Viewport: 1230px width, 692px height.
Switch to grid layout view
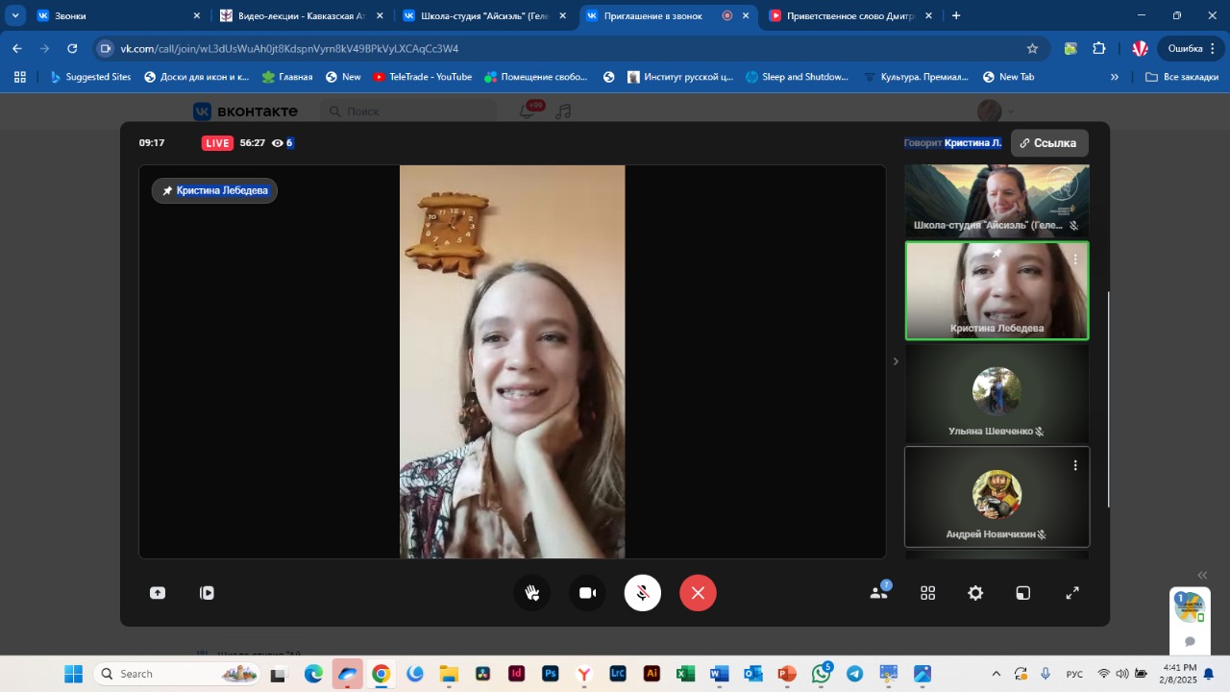click(927, 593)
